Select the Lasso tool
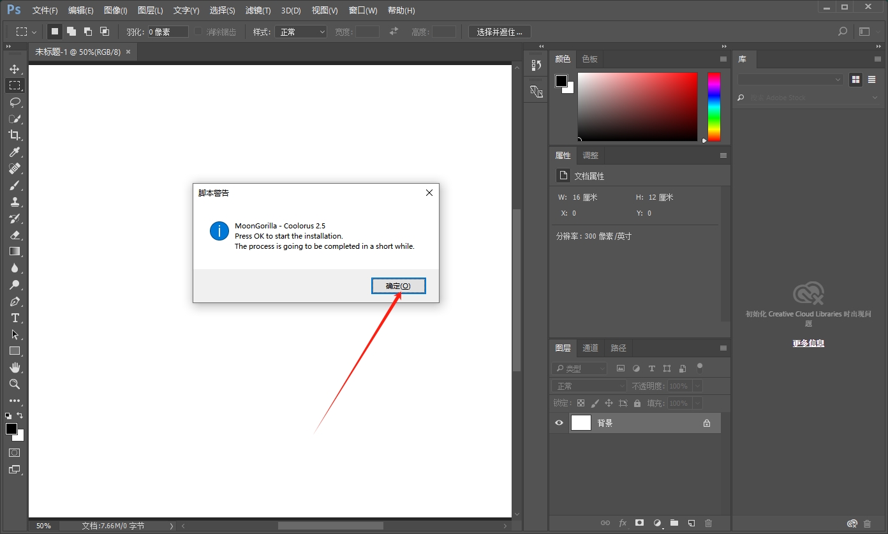The image size is (888, 534). click(15, 102)
